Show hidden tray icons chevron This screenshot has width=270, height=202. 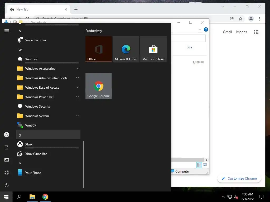[223, 197]
